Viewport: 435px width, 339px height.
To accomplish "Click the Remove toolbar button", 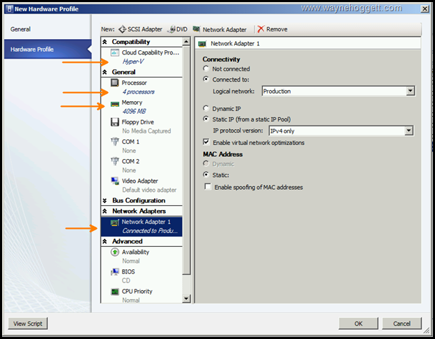I will (x=273, y=29).
